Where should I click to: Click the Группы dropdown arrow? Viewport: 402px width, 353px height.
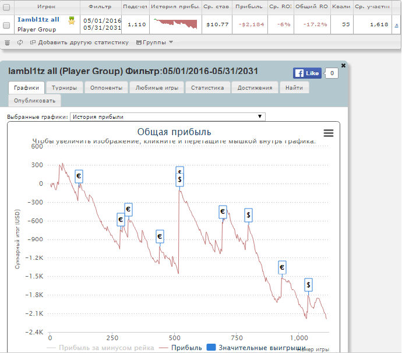171,43
